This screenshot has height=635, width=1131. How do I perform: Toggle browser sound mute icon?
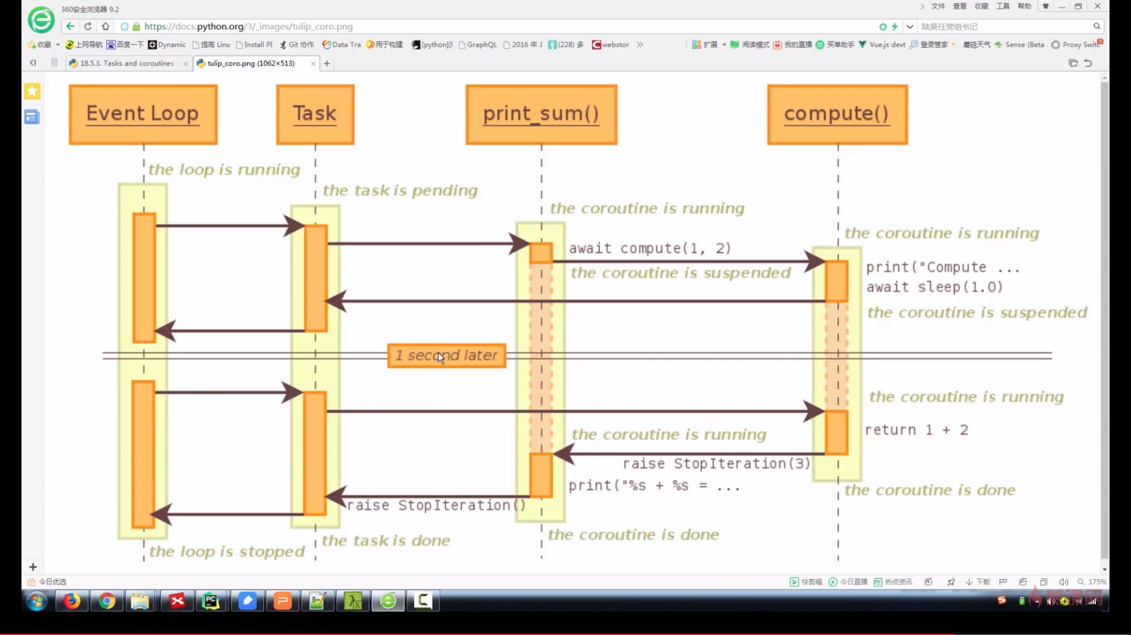(1063, 582)
